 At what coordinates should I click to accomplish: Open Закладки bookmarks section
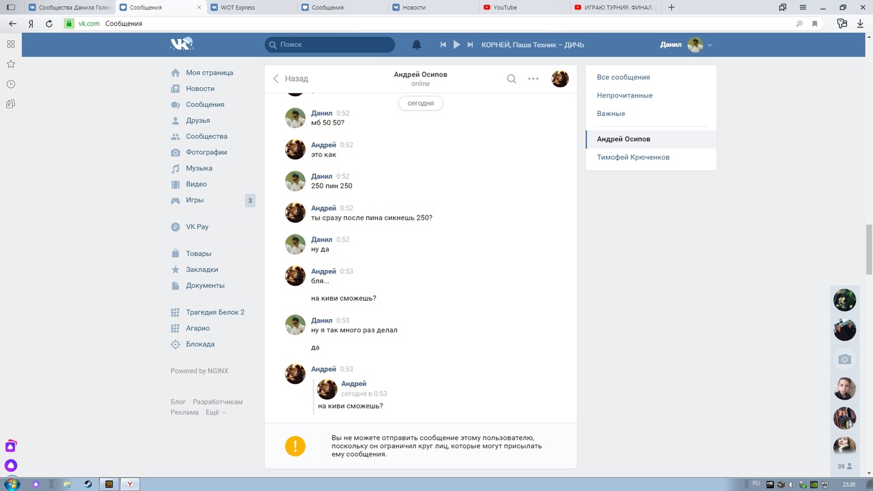point(202,269)
